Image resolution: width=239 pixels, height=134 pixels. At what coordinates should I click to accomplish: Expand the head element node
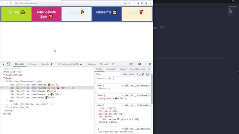coord(4,75)
